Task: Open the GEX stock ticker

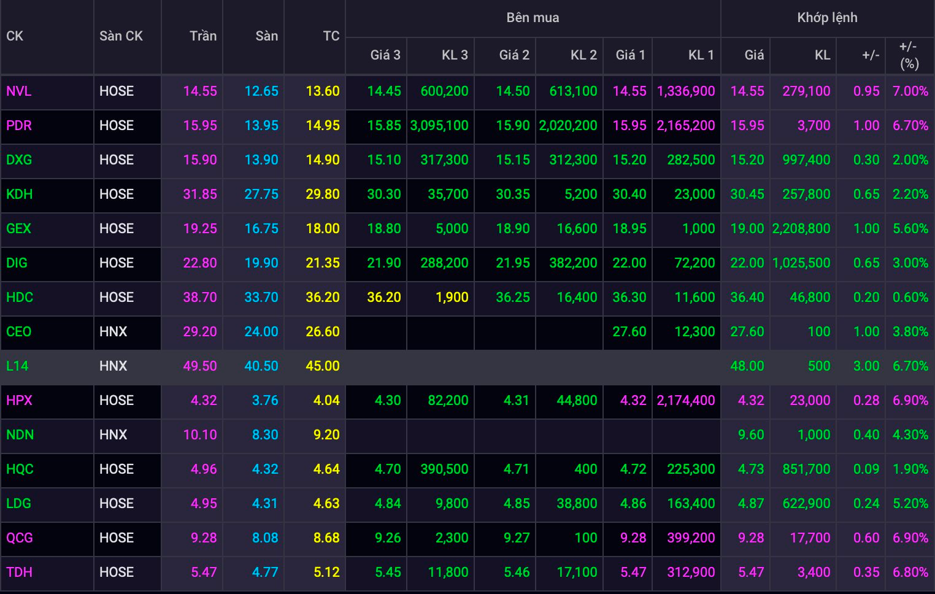Action: coord(18,228)
